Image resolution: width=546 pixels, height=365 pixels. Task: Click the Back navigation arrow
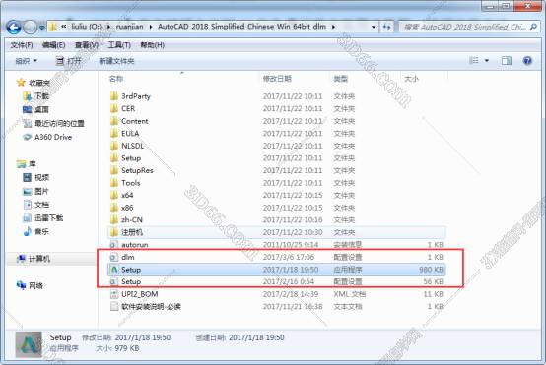(14, 28)
